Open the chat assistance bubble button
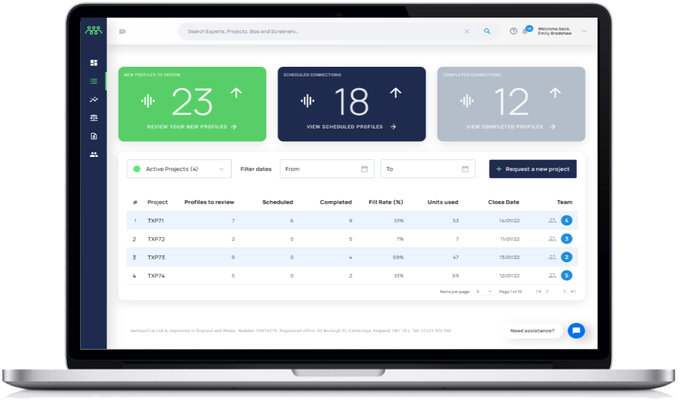The image size is (687, 402). click(x=575, y=331)
